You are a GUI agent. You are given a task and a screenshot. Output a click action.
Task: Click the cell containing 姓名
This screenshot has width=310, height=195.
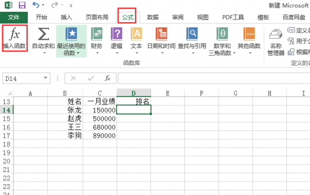[65, 102]
